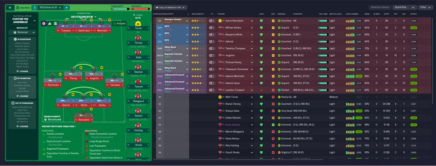The height and width of the screenshot is (166, 436).
Task: Show the player info view icon on pitch
Action: pos(44,23)
